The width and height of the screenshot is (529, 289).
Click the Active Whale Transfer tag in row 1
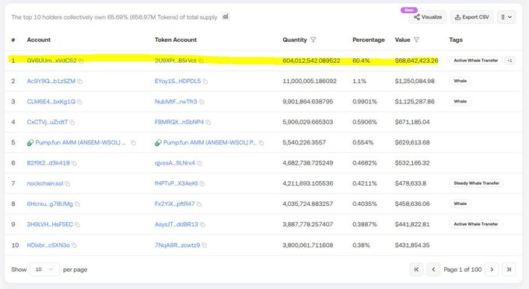(x=475, y=61)
